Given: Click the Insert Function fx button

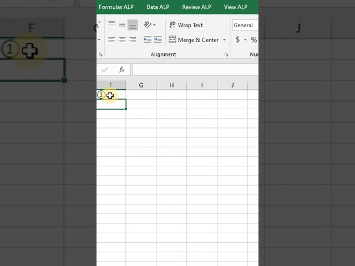Looking at the screenshot, I should pyautogui.click(x=122, y=69).
